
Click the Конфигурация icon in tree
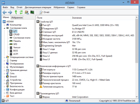(x=8, y=90)
